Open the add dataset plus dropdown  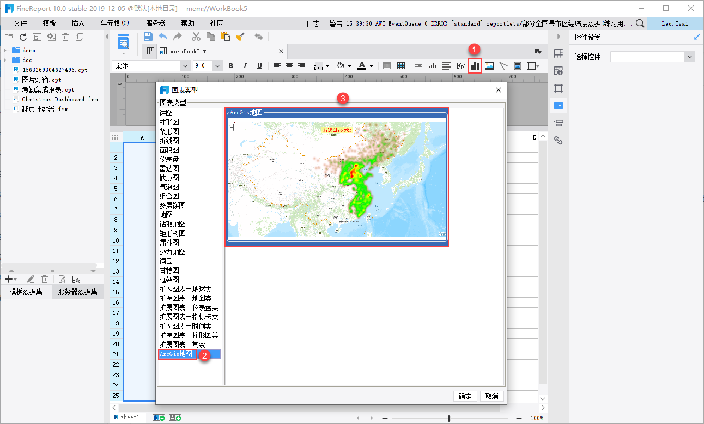[x=10, y=279]
